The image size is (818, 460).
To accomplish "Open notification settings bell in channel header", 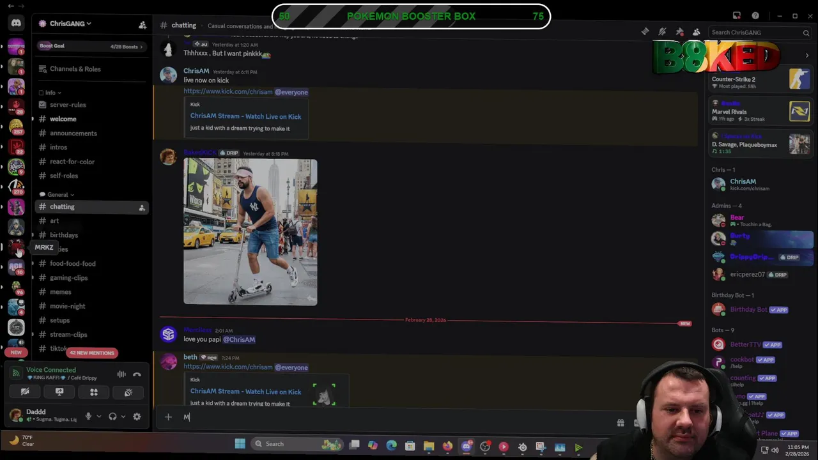I will point(662,32).
